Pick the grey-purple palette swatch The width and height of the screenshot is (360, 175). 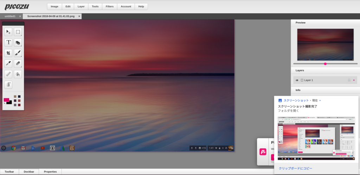coord(15,105)
